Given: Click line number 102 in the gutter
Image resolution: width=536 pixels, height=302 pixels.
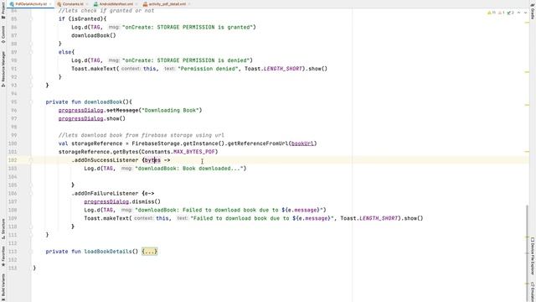Looking at the screenshot, I should [13, 160].
